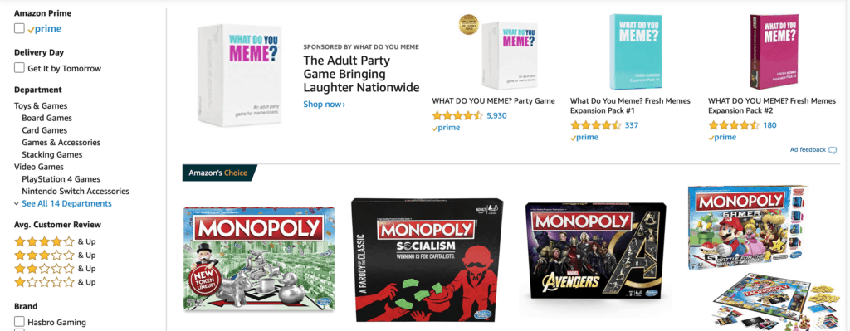The image size is (850, 331).
Task: Select the three stars & Up rating filter
Action: click(x=55, y=256)
